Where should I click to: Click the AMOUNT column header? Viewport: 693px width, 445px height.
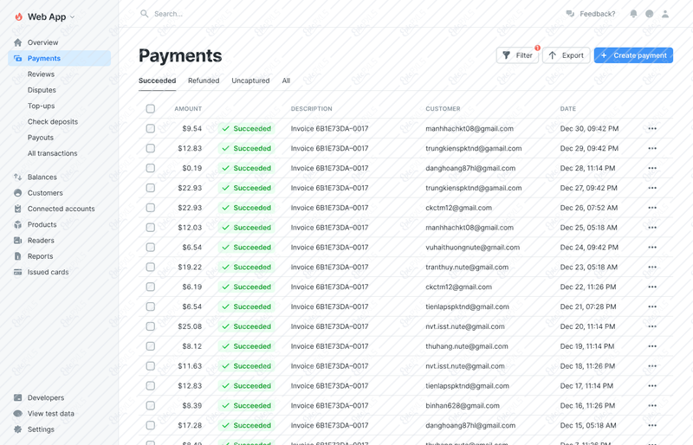(188, 109)
